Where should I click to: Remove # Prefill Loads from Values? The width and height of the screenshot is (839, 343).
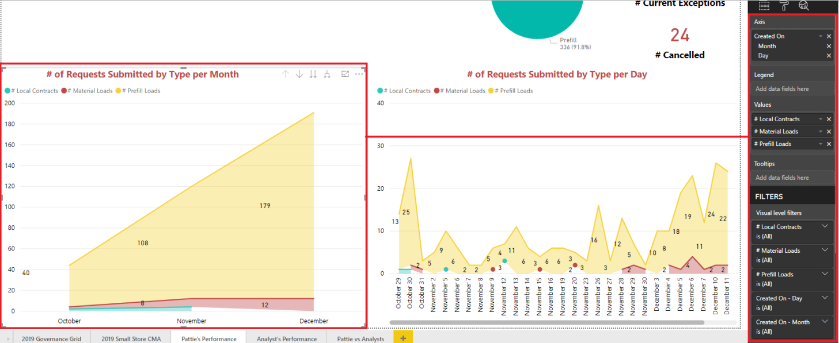829,144
